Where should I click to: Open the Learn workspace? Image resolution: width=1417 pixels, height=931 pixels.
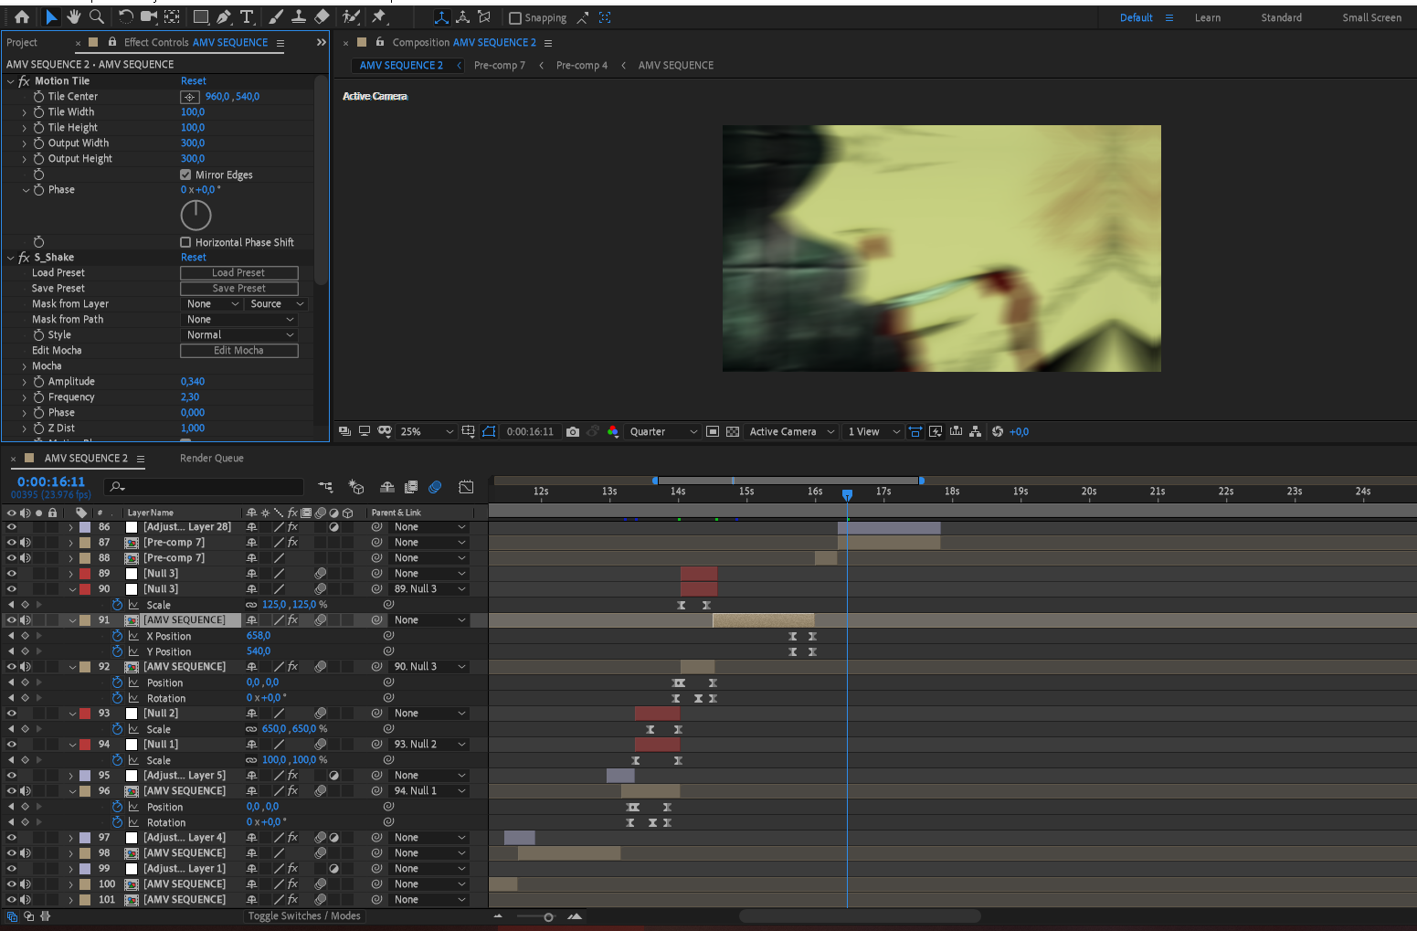coord(1207,18)
